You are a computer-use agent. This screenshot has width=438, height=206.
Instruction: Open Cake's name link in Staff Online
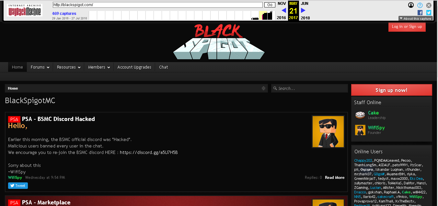click(373, 113)
